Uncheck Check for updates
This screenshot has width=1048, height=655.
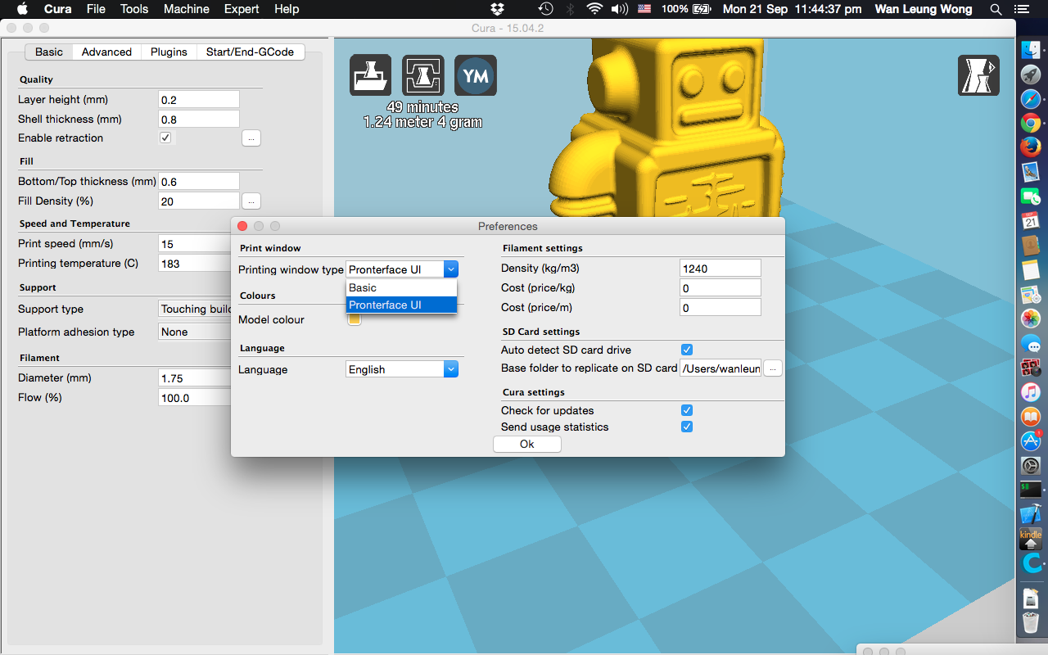[x=687, y=410]
